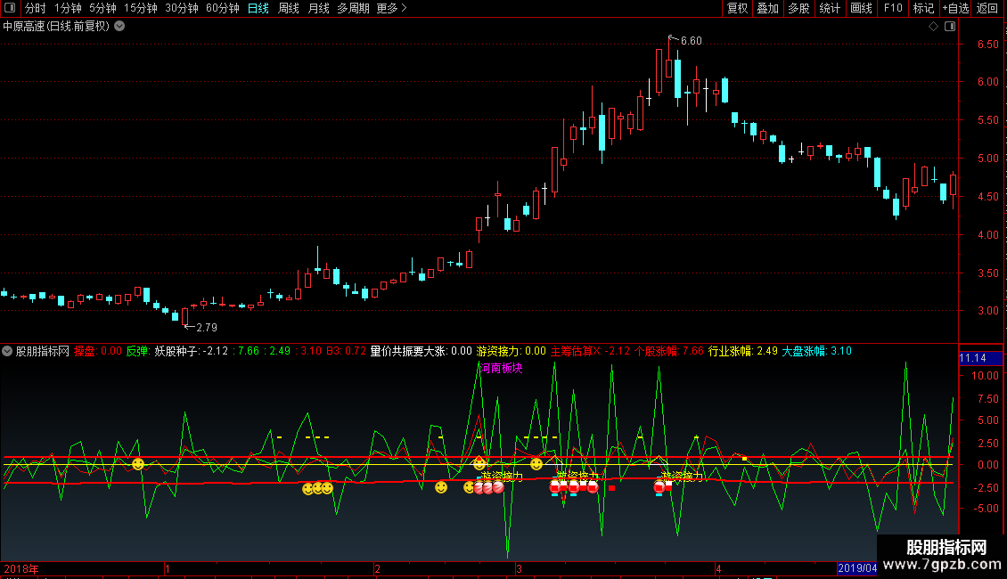Click the 2018年 timeline label
The image size is (1007, 579).
coord(21,568)
